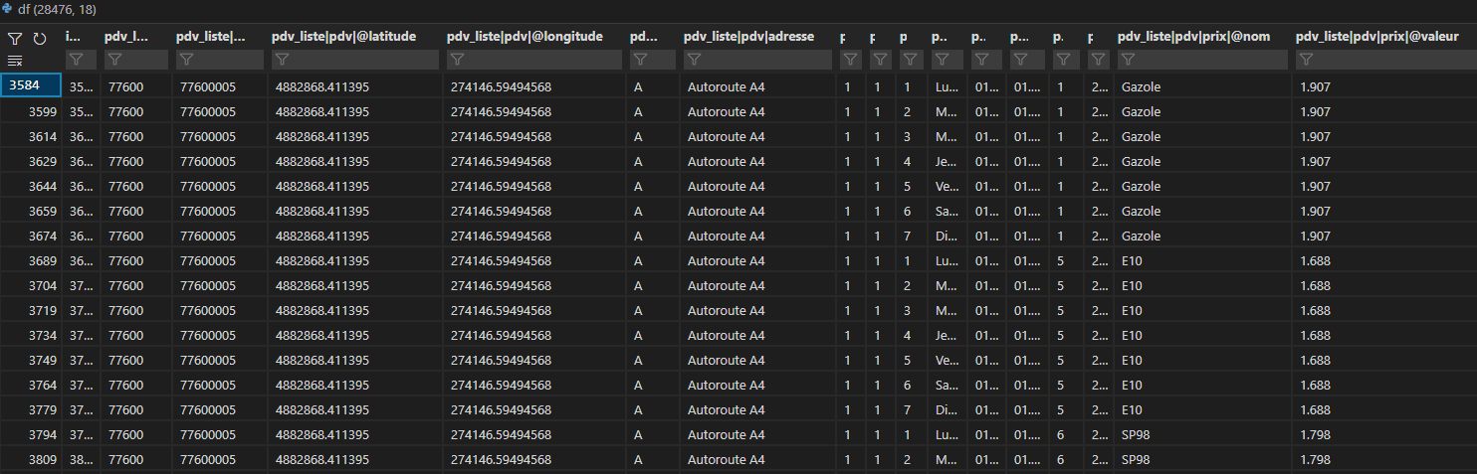Sort by pdv_liste|pdv|@longitude column header
The height and width of the screenshot is (474, 1477).
525,37
